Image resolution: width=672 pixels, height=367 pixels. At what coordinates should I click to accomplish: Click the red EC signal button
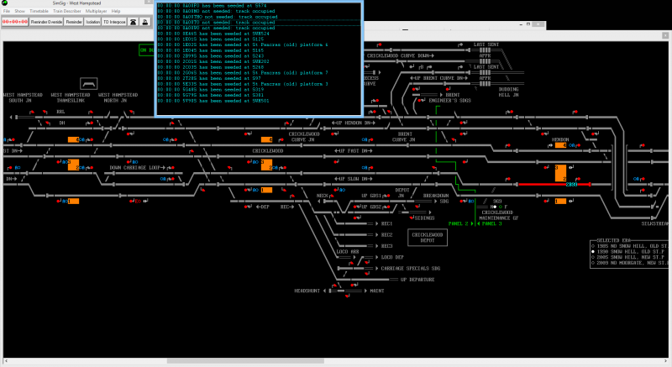[138, 201]
